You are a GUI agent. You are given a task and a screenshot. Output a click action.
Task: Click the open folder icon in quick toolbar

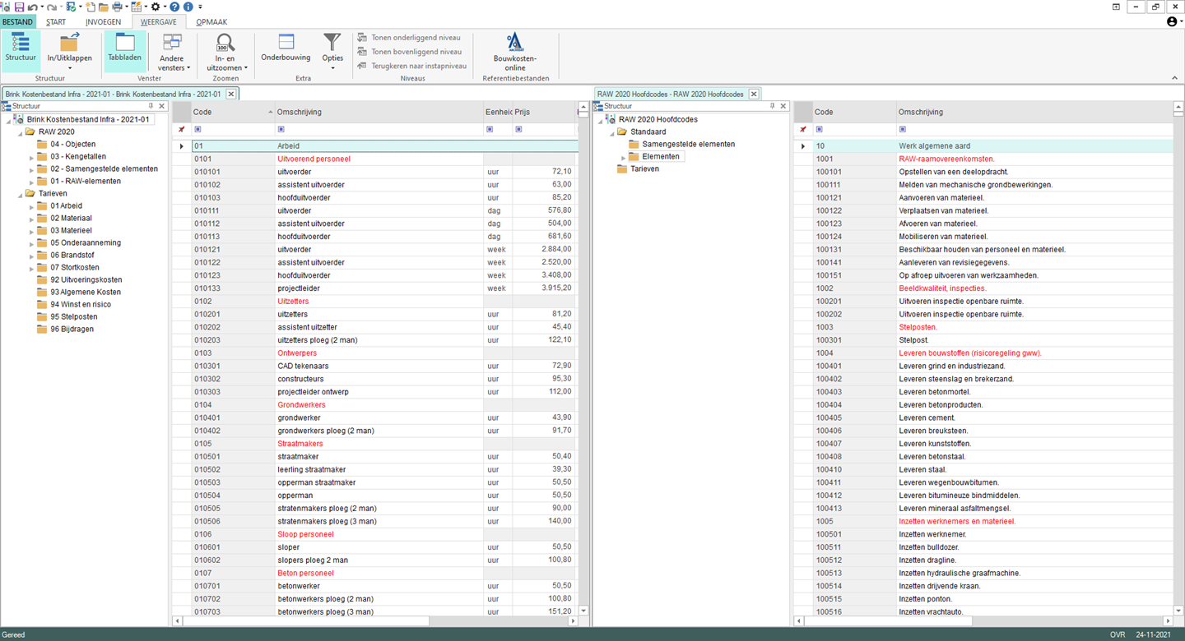pyautogui.click(x=104, y=7)
